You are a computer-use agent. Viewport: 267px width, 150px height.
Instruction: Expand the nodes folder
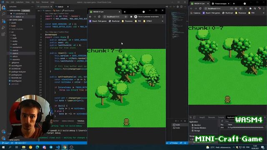pyautogui.click(x=15, y=41)
